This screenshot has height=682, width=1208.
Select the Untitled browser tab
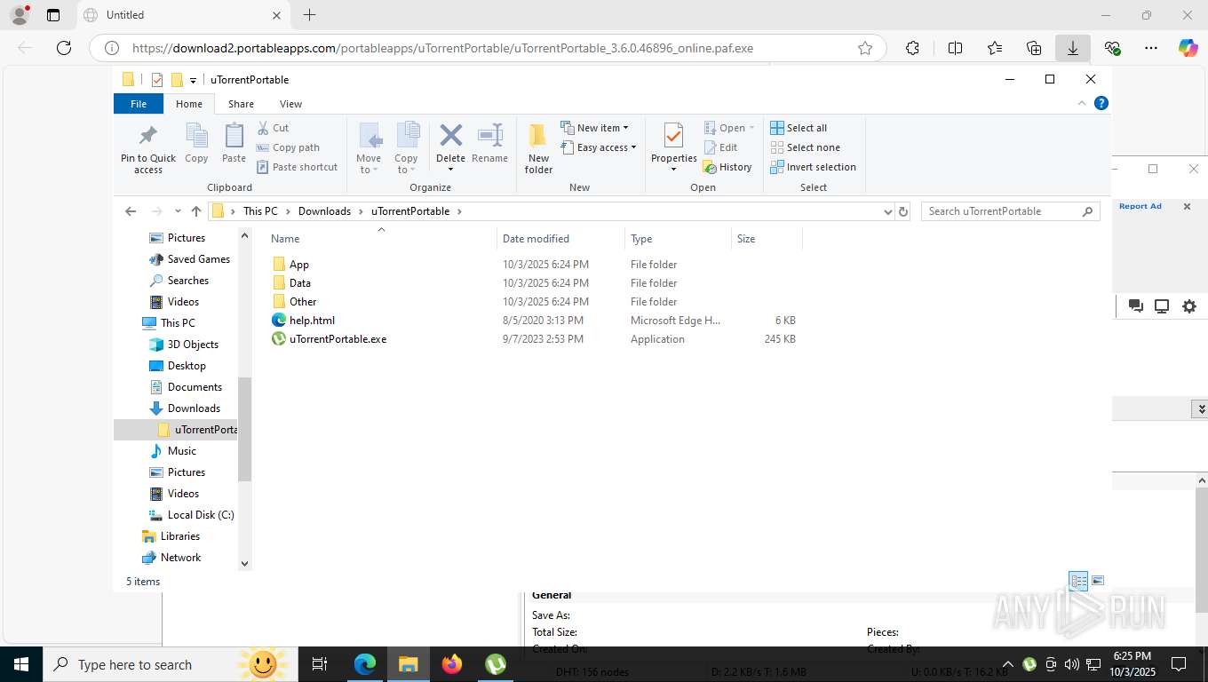coord(182,15)
